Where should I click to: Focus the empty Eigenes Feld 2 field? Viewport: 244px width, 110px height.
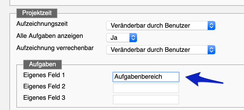click(x=146, y=88)
